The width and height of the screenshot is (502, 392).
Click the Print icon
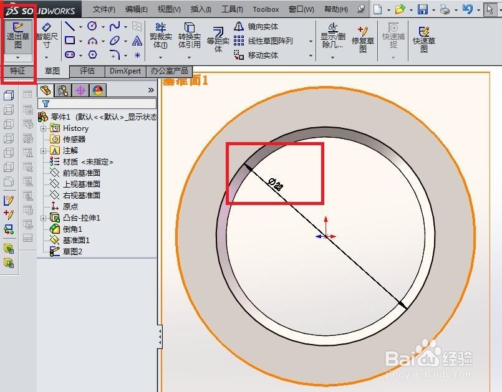[x=445, y=10]
